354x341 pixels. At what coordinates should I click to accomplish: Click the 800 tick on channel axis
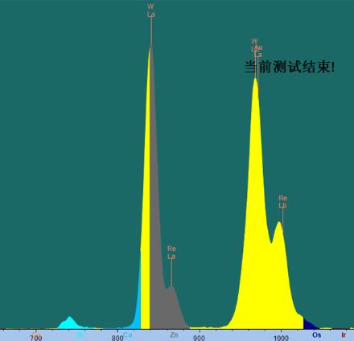pos(117,338)
